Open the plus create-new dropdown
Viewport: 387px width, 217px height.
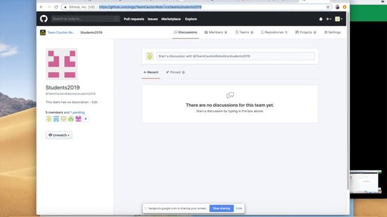tap(328, 19)
